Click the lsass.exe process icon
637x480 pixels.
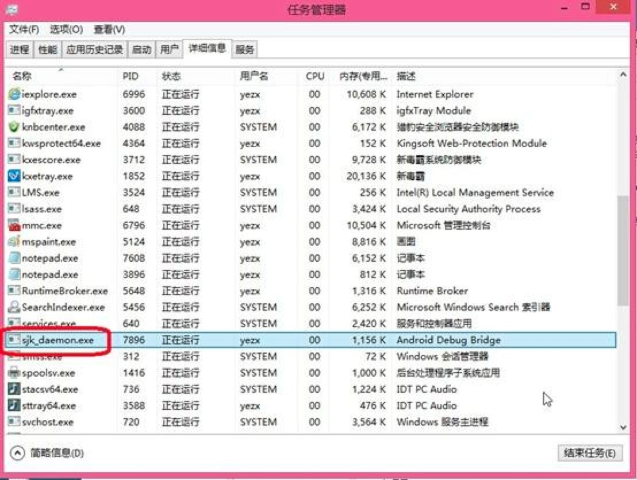tap(14, 209)
